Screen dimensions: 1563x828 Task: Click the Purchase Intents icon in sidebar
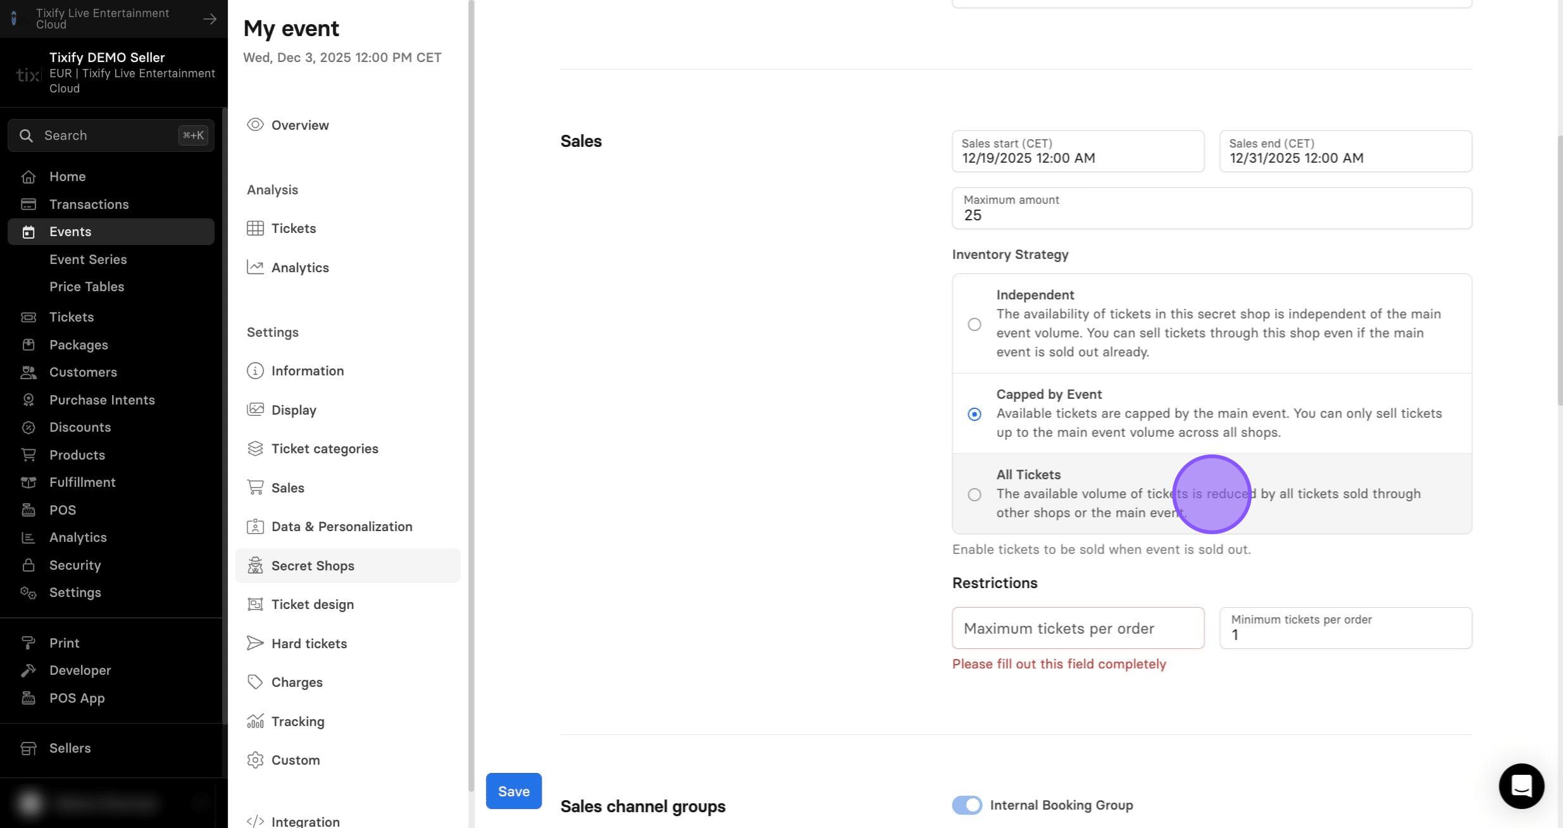(x=28, y=400)
